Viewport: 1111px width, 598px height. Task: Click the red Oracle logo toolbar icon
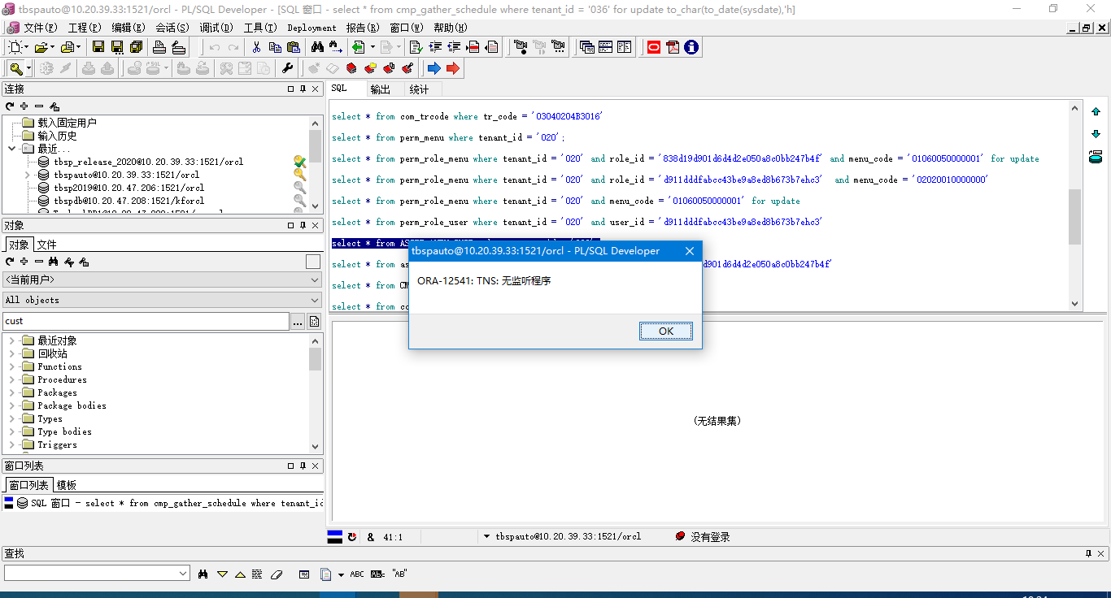[x=653, y=47]
